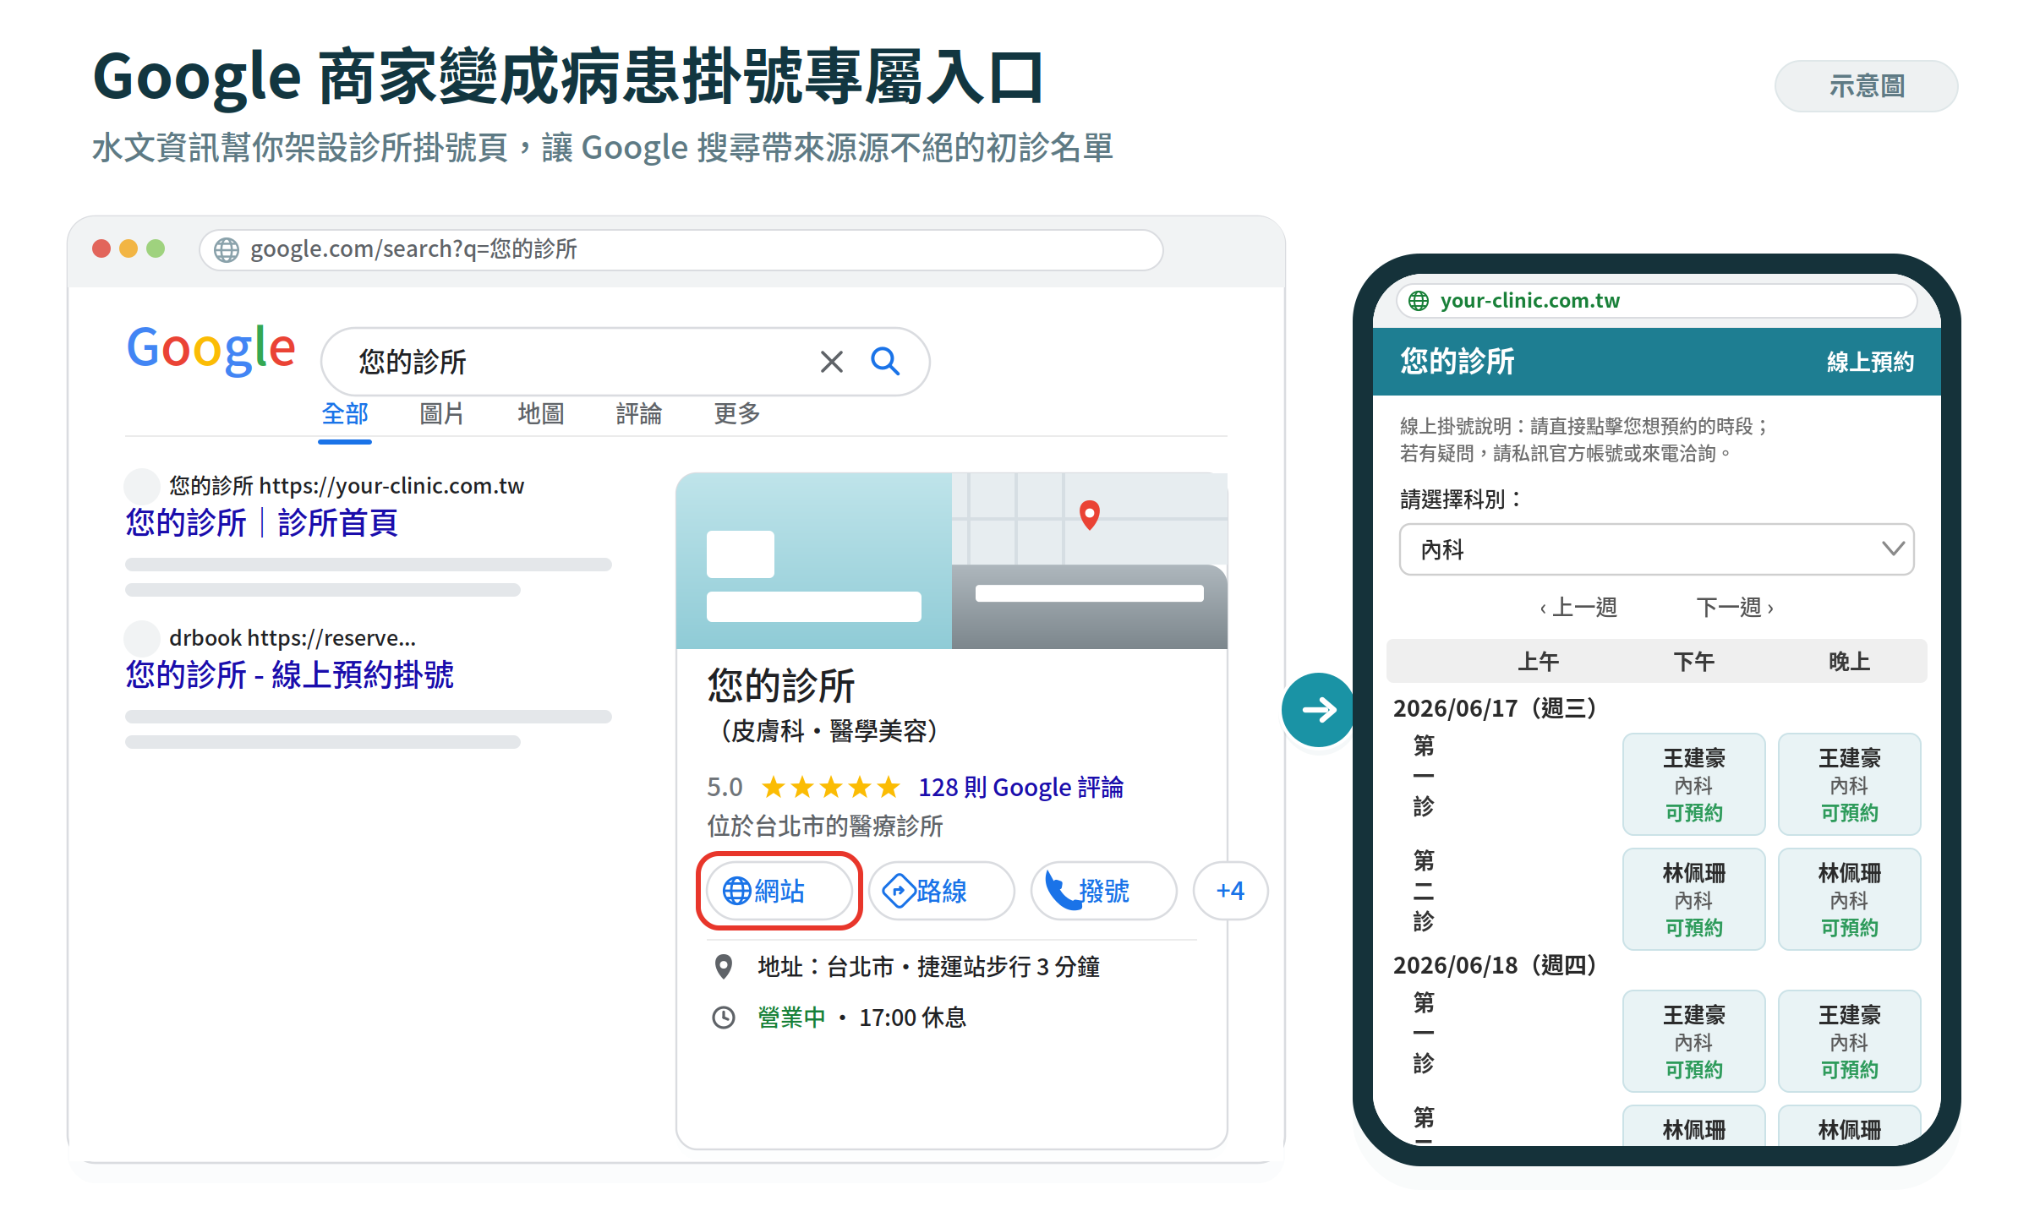Select the 全部 search tab
This screenshot has width=2029, height=1217.
pos(345,414)
